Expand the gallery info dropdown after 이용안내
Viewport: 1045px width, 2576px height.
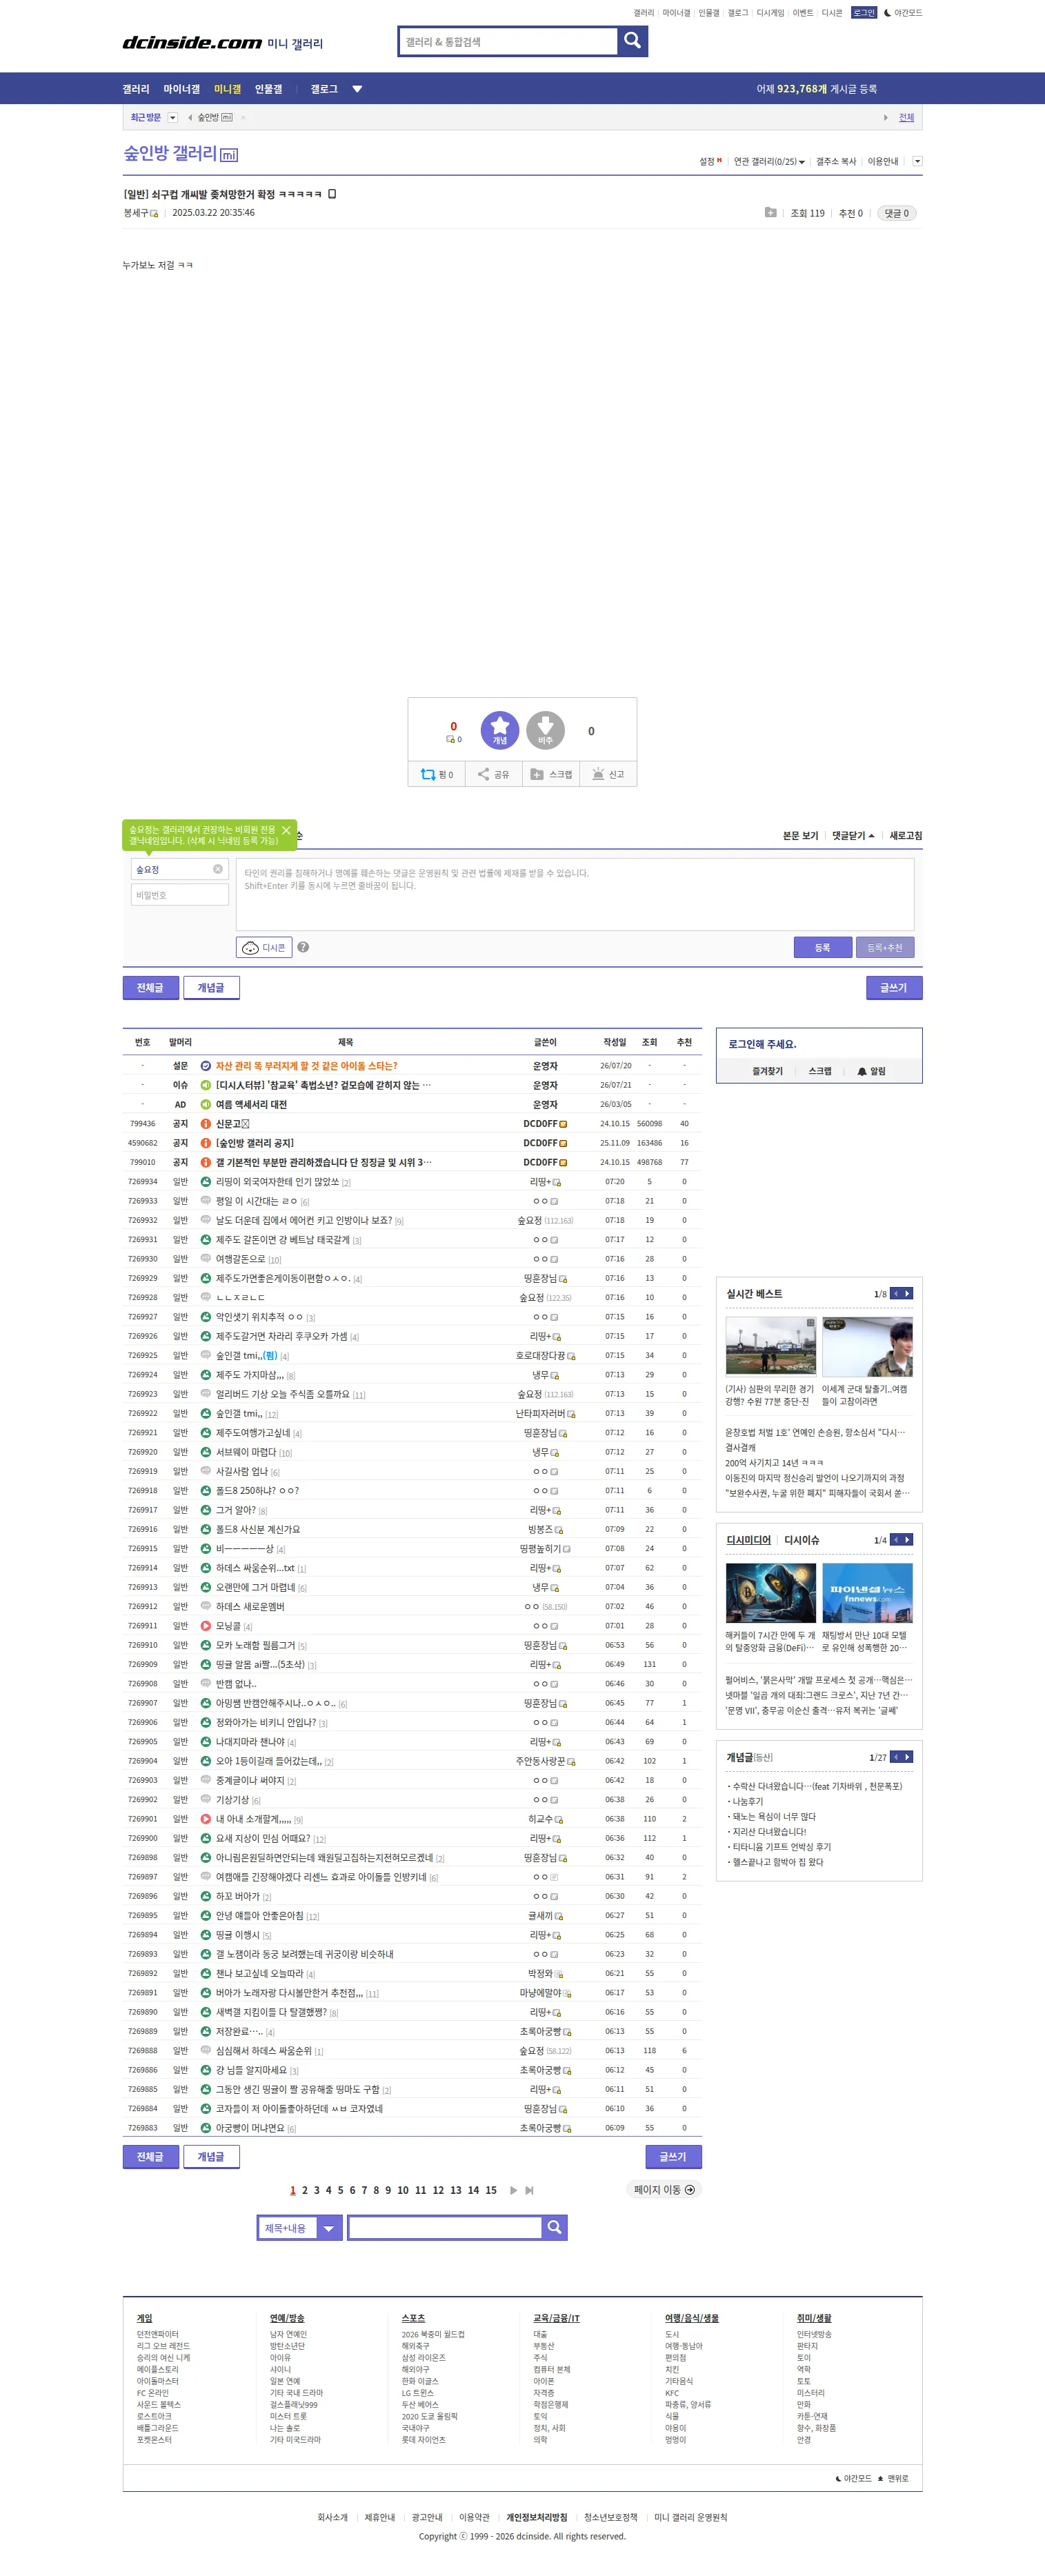pos(917,161)
